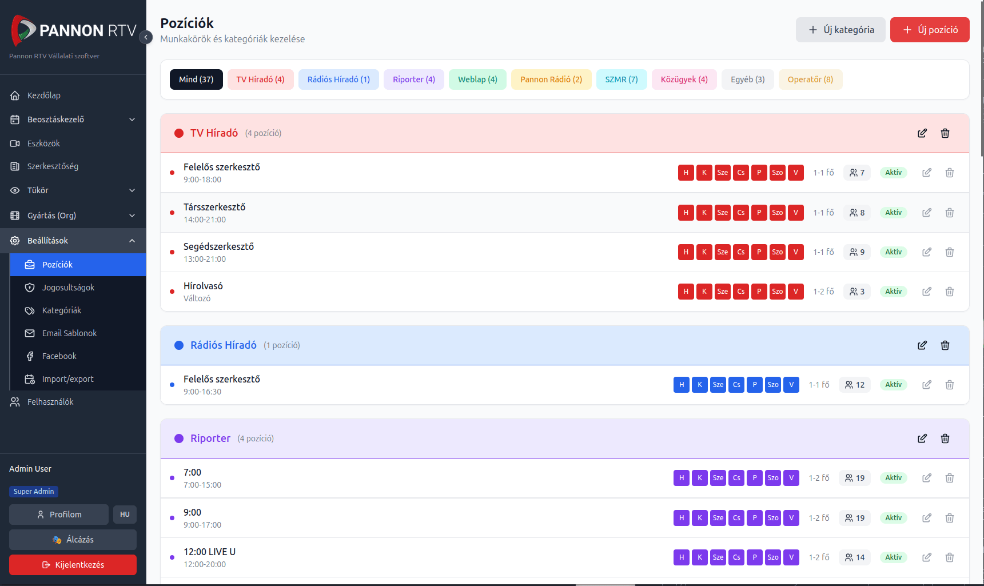Viewport: 984px width, 586px height.
Task: Open Felhasználók in the sidebar
Action: [73, 402]
